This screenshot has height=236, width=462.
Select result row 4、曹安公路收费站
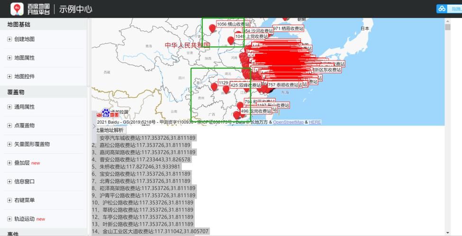[141, 160]
